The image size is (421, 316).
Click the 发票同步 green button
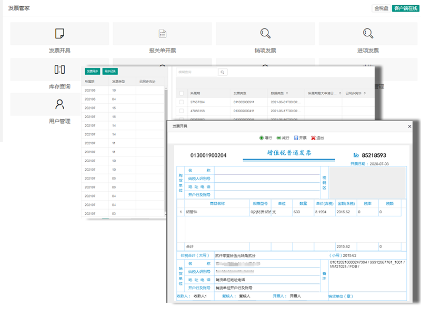pyautogui.click(x=93, y=71)
